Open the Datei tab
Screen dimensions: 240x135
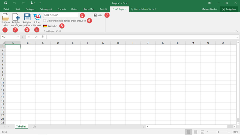pos(6,9)
